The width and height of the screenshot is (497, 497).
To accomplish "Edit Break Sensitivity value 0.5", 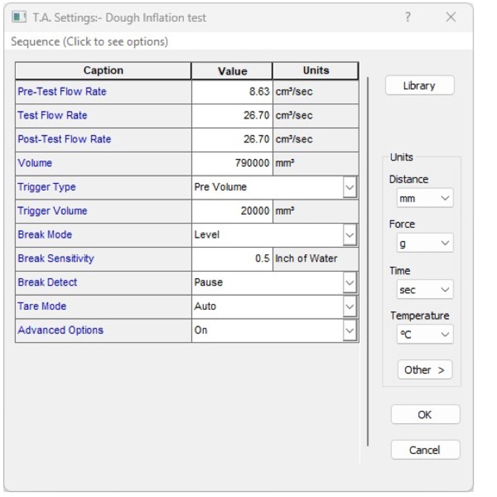I will [232, 259].
